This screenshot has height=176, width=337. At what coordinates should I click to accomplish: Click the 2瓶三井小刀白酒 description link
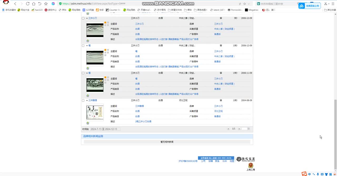click(143, 122)
